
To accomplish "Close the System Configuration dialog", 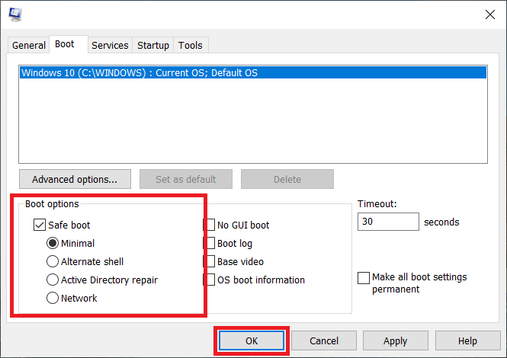I will point(488,14).
